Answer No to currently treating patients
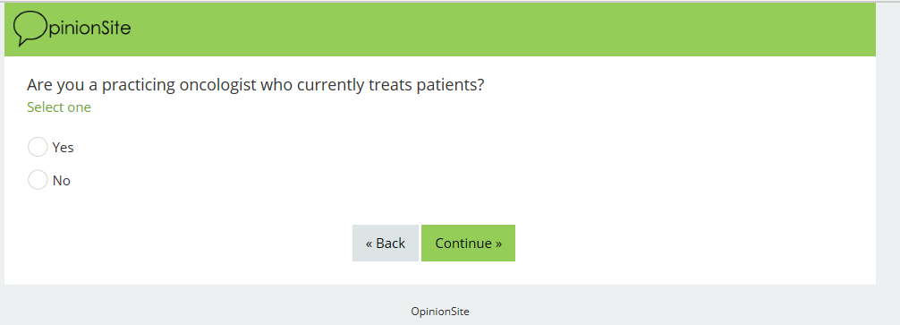The height and width of the screenshot is (325, 900). click(38, 180)
